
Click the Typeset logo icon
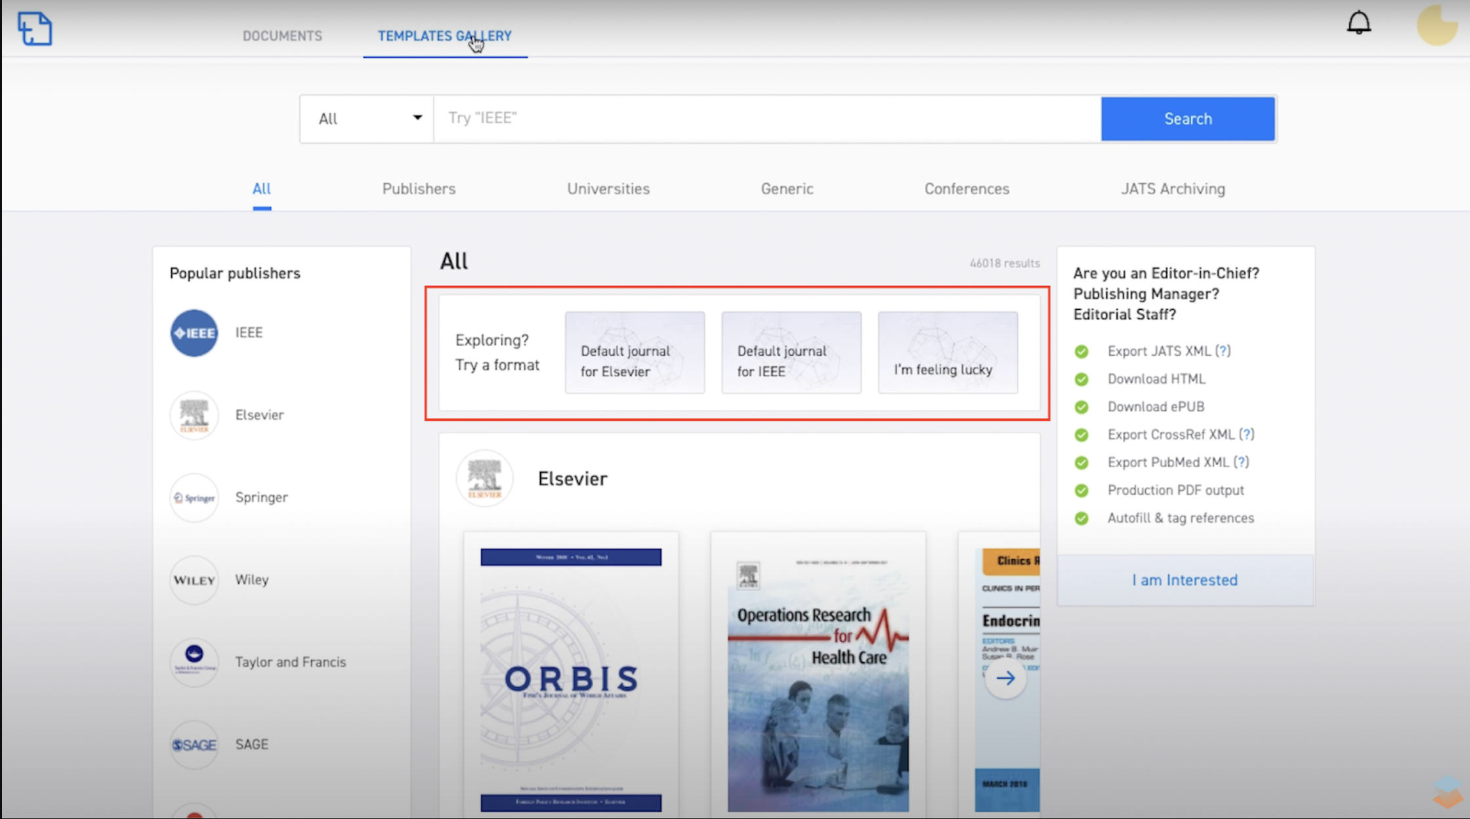pyautogui.click(x=35, y=29)
